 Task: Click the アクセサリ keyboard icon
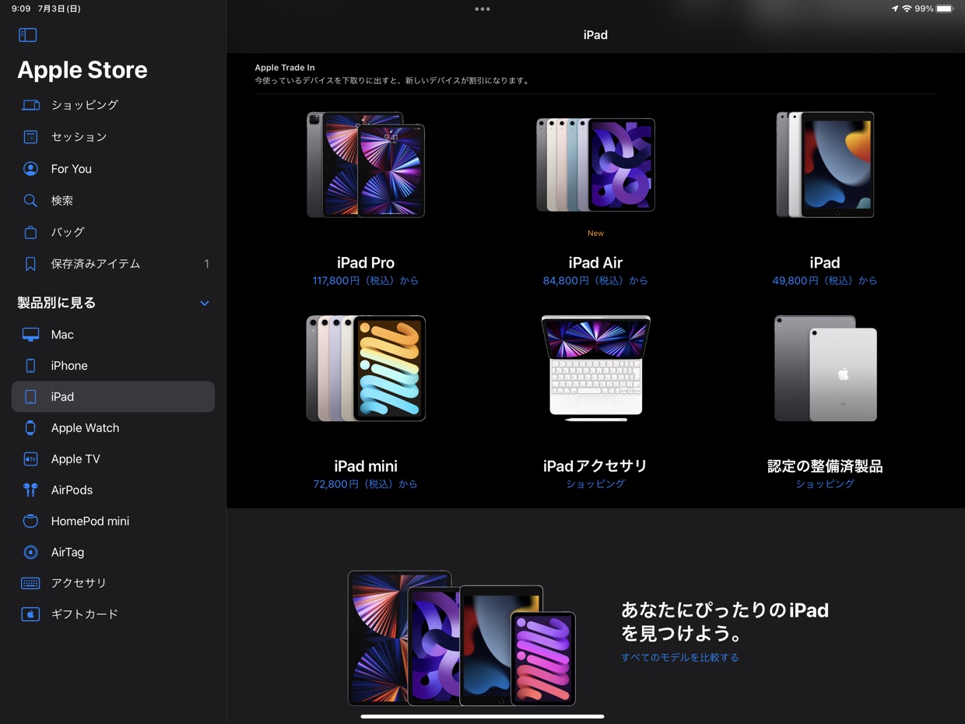30,583
